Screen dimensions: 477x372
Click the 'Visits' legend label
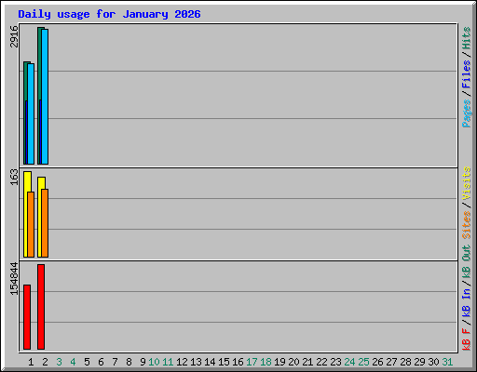466,183
